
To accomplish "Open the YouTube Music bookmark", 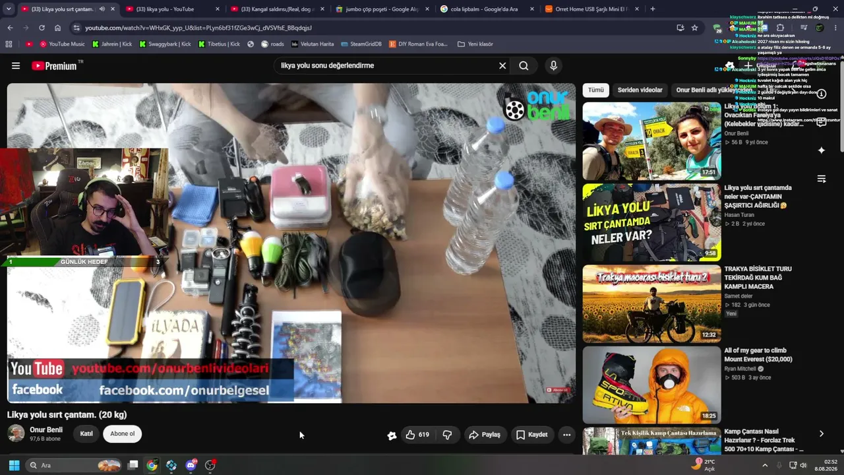I will pyautogui.click(x=62, y=44).
